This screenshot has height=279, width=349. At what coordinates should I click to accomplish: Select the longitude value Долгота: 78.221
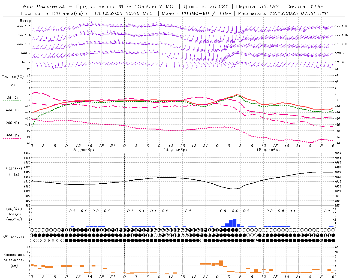click(x=206, y=7)
